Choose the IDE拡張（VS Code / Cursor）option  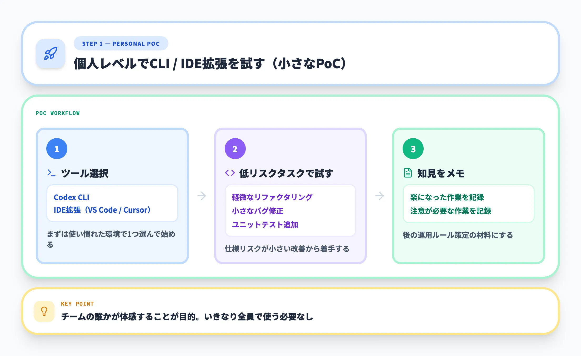click(x=102, y=210)
